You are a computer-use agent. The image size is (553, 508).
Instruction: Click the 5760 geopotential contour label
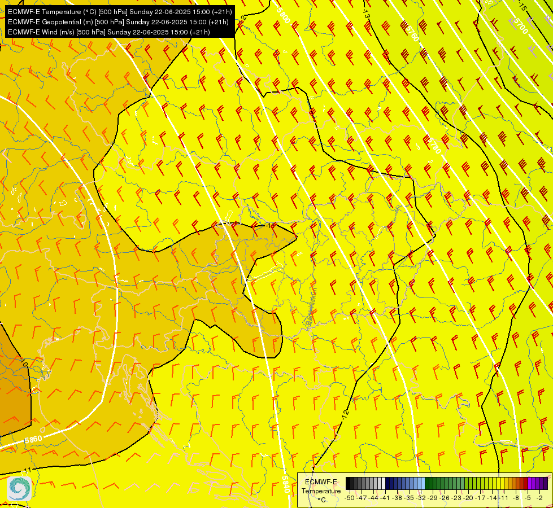point(412,33)
